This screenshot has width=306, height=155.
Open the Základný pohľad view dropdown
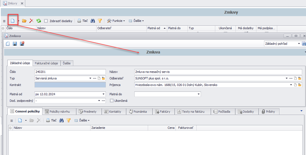(x=299, y=44)
